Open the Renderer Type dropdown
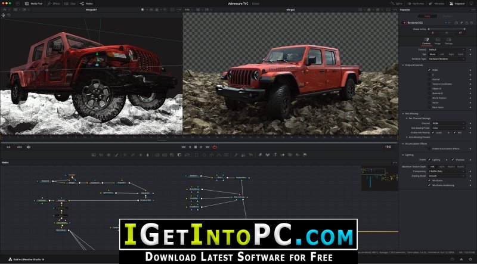 [x=447, y=59]
